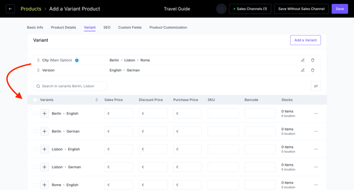Viewport: 354px width, 190px height.
Task: Switch to the SEO tab
Action: [x=107, y=27]
